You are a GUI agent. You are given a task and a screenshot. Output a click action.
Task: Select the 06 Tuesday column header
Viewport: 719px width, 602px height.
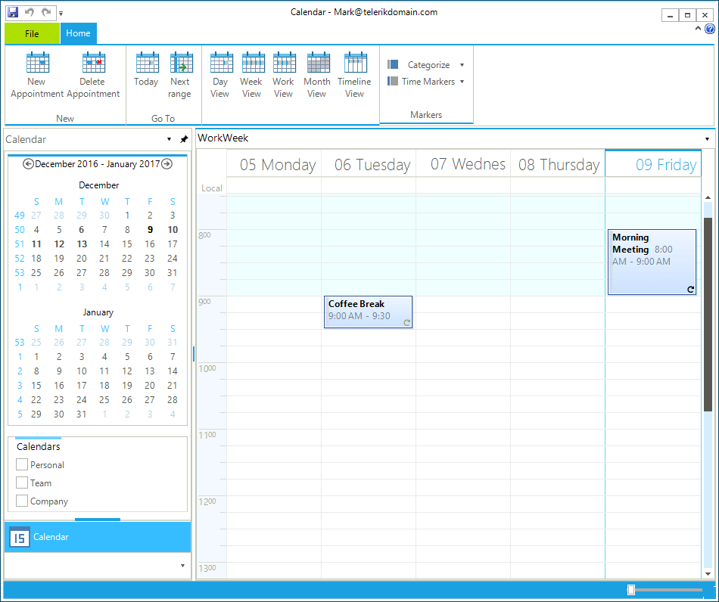point(369,164)
